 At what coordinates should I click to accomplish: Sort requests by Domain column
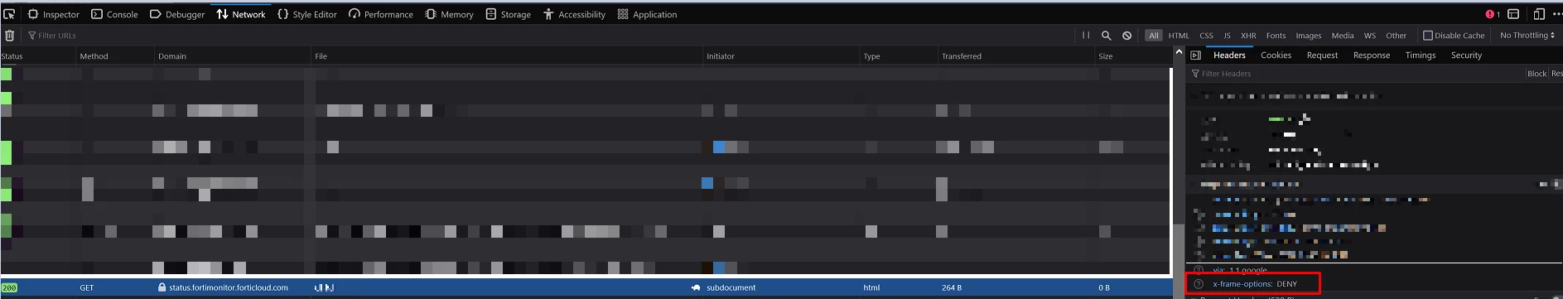tap(233, 56)
